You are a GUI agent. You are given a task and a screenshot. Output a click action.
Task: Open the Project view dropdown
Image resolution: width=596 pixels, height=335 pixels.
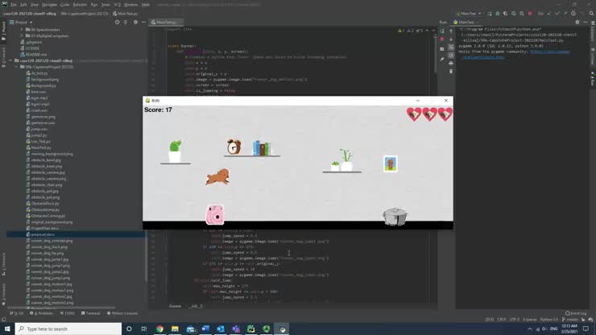[21, 23]
